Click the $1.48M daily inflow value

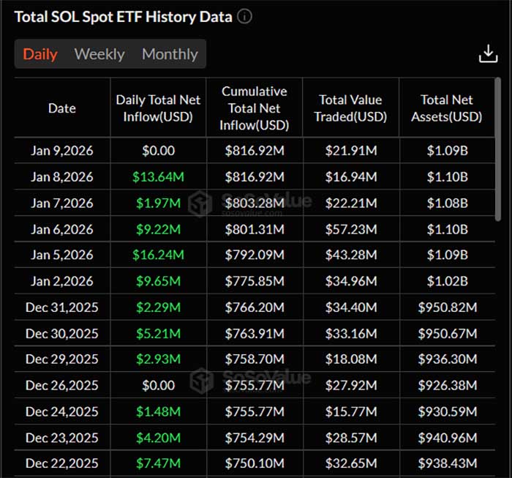point(159,411)
